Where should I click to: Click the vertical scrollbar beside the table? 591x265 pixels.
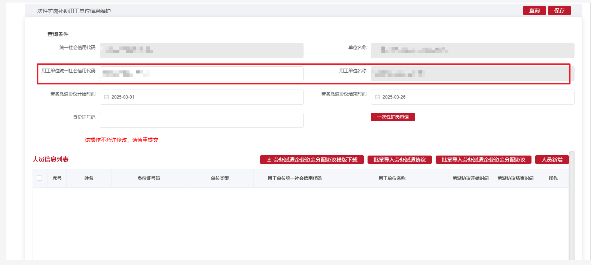(x=571, y=206)
